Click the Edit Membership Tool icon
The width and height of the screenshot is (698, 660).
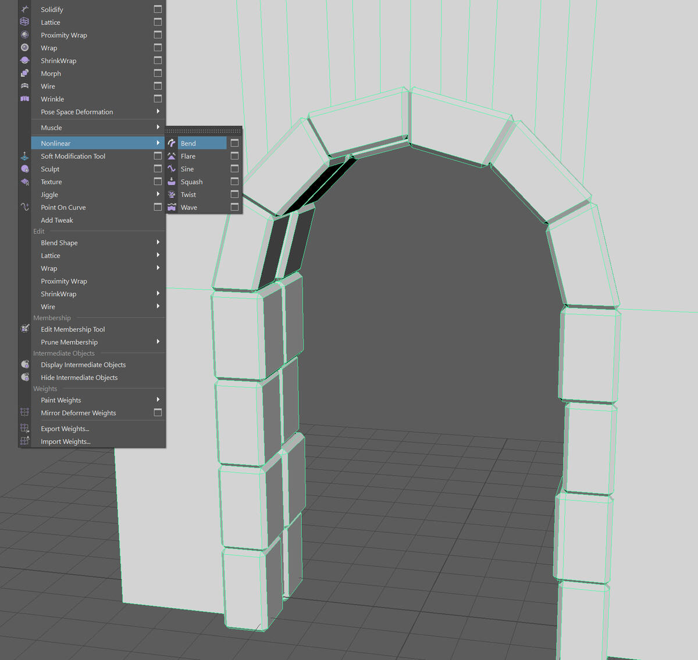point(24,329)
